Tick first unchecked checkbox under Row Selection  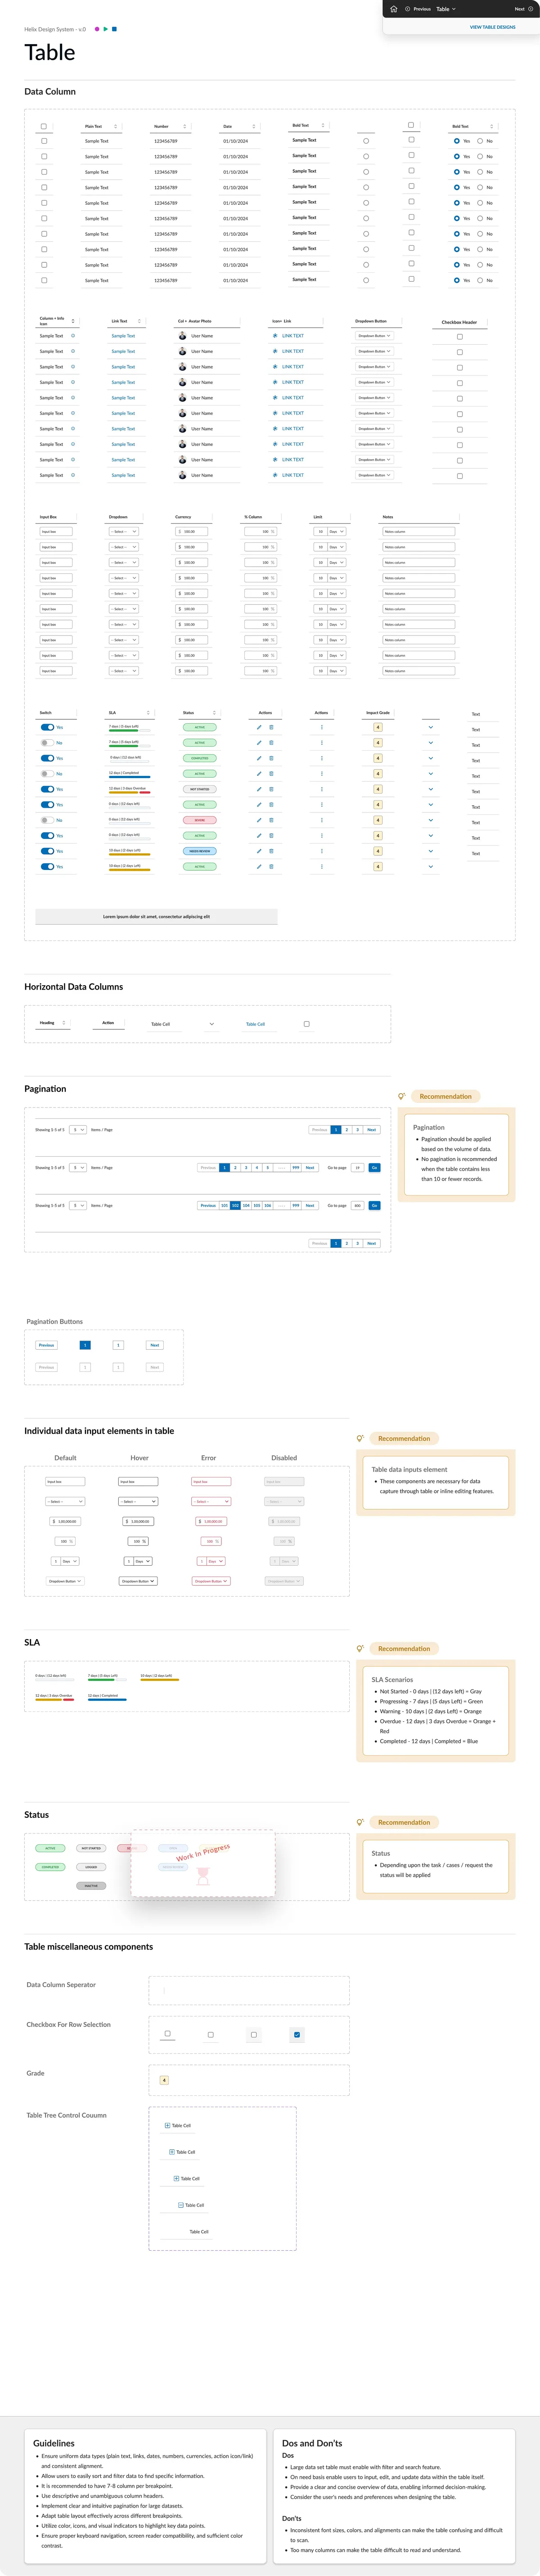coord(167,2034)
